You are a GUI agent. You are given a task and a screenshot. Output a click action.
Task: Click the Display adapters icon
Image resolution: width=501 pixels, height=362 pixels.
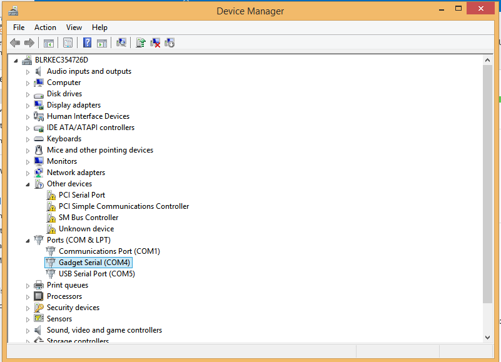39,105
